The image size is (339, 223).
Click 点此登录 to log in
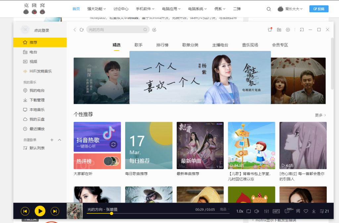click(x=41, y=30)
